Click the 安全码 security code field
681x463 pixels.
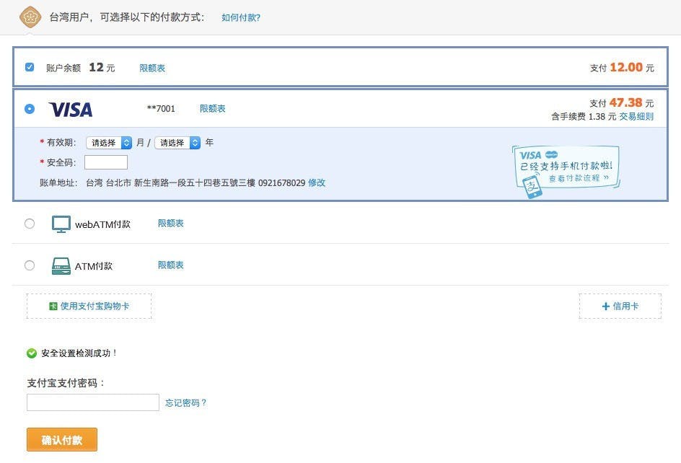click(x=106, y=162)
